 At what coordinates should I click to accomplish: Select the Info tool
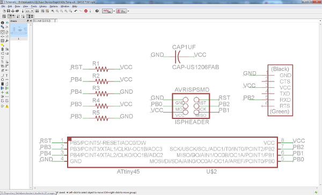[3, 22]
